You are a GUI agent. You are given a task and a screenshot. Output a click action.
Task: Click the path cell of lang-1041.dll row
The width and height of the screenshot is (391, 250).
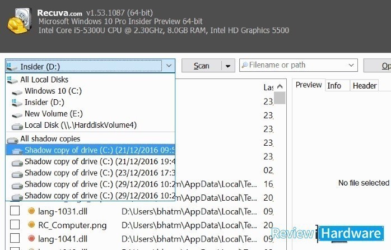(189, 239)
